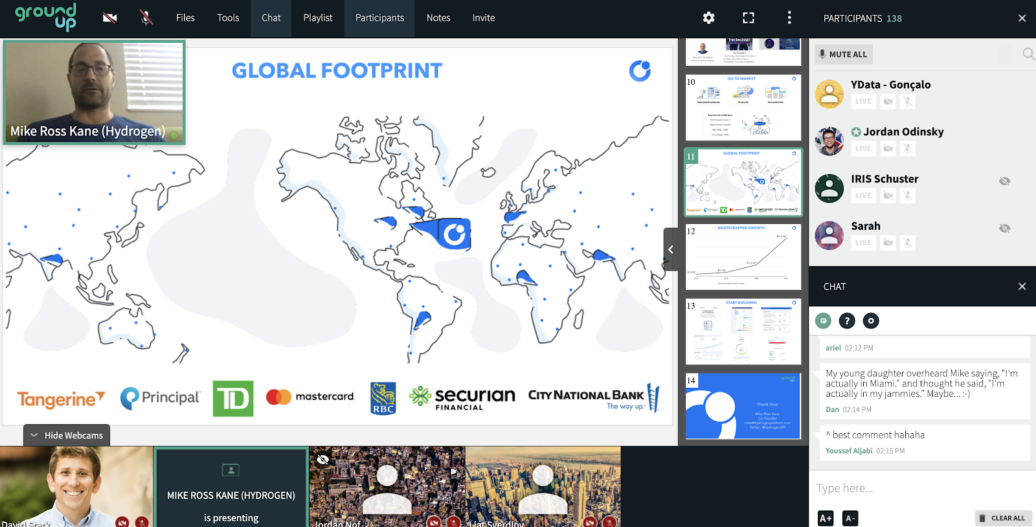Toggle IRIS Schuster's camera
Screen dimensions: 1036x527
click(888, 196)
